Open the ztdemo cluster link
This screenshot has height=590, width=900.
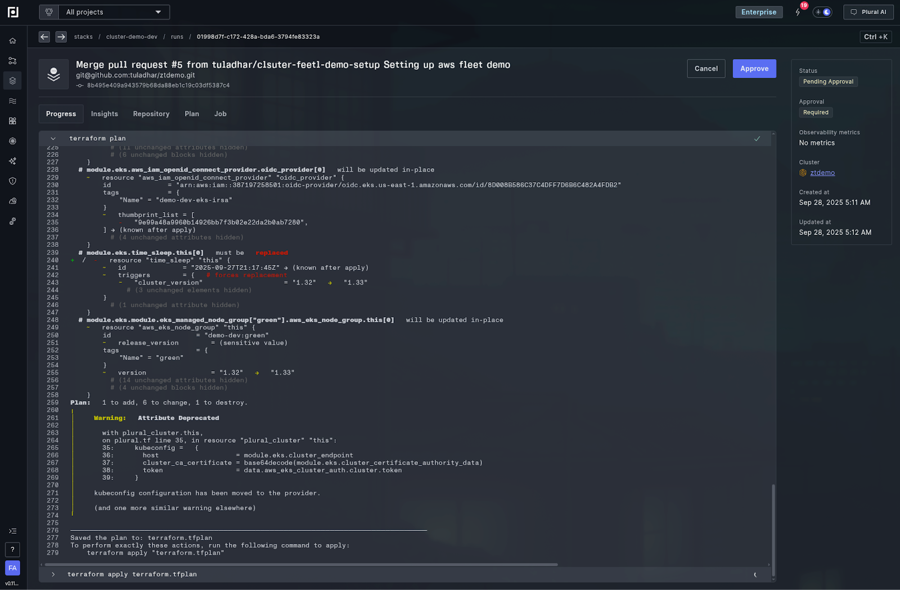coord(822,173)
